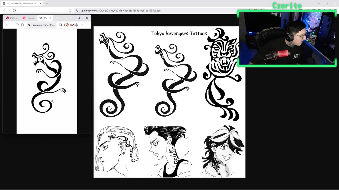
Task: Open site settings icon beside i.pinimg.com/736x address
Action: point(29,25)
